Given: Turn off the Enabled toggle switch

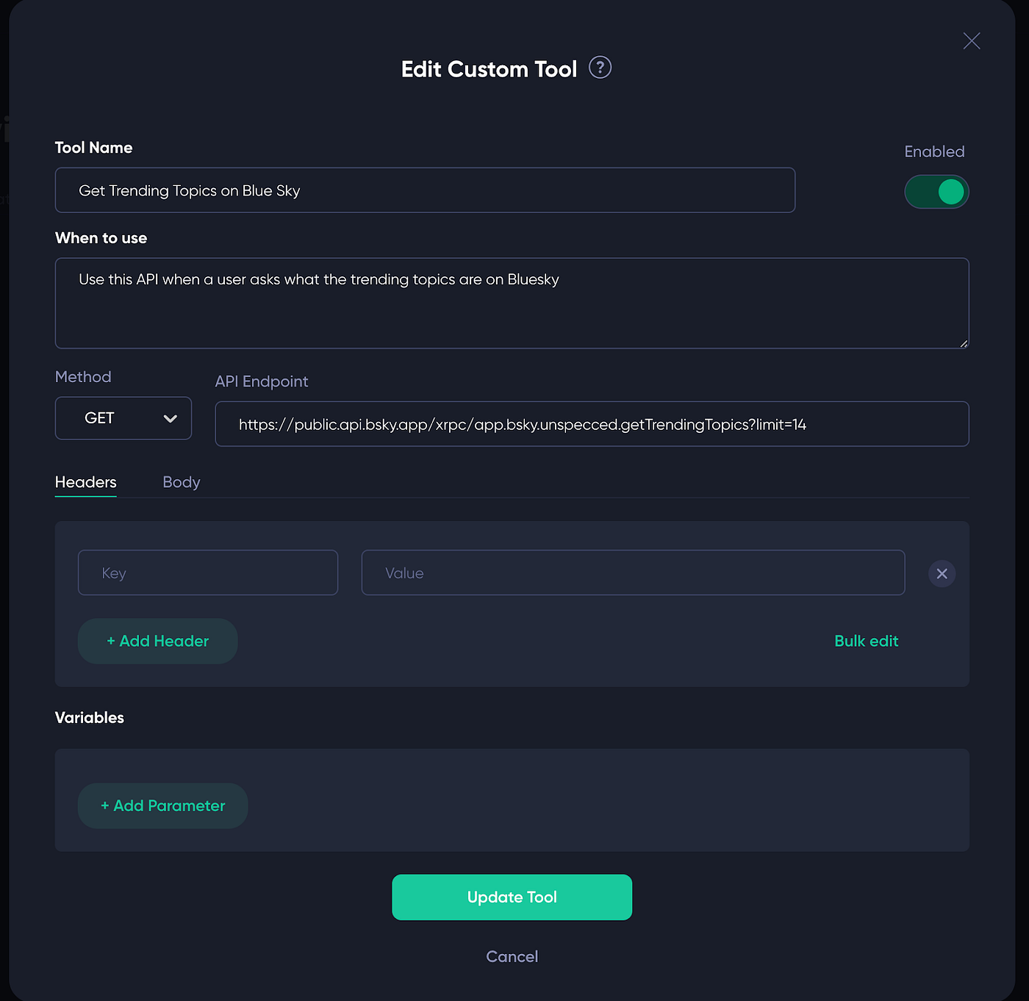Looking at the screenshot, I should click(936, 192).
